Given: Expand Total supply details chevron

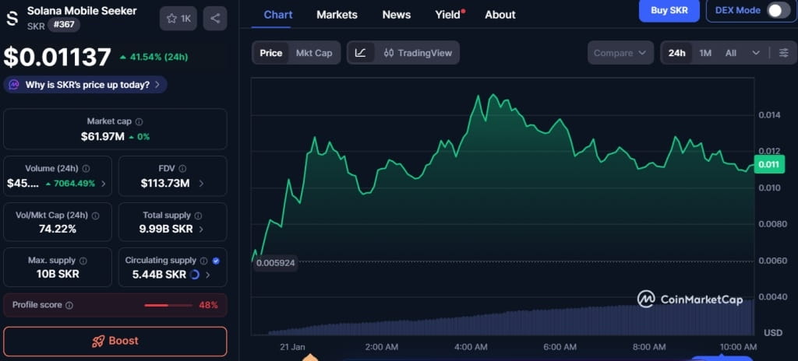Looking at the screenshot, I should coord(201,230).
